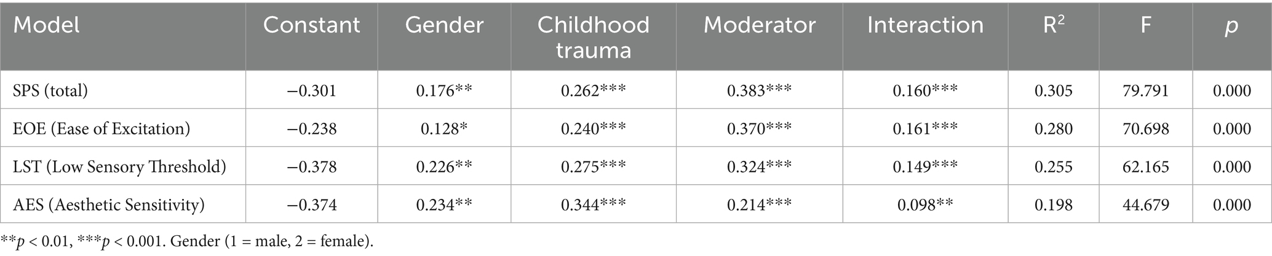Select the Gender column header
This screenshot has height=256, width=1272.
444,25
